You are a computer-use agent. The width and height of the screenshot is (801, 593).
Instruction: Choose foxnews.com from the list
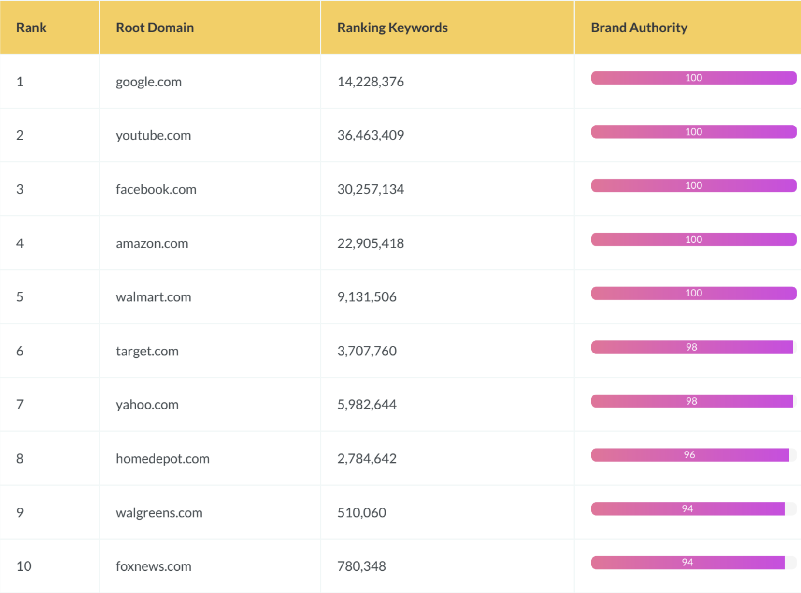(x=154, y=566)
